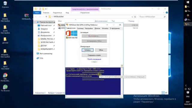This screenshot has height=108, width=192.
Task: Open the Windows Start button
Action: pos(188,2)
